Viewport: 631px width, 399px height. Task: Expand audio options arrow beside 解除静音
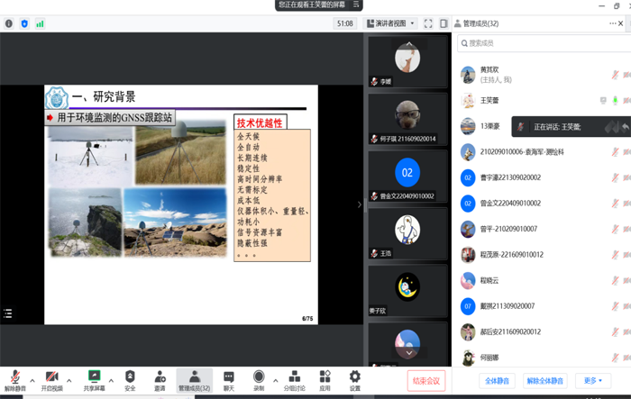click(x=32, y=380)
